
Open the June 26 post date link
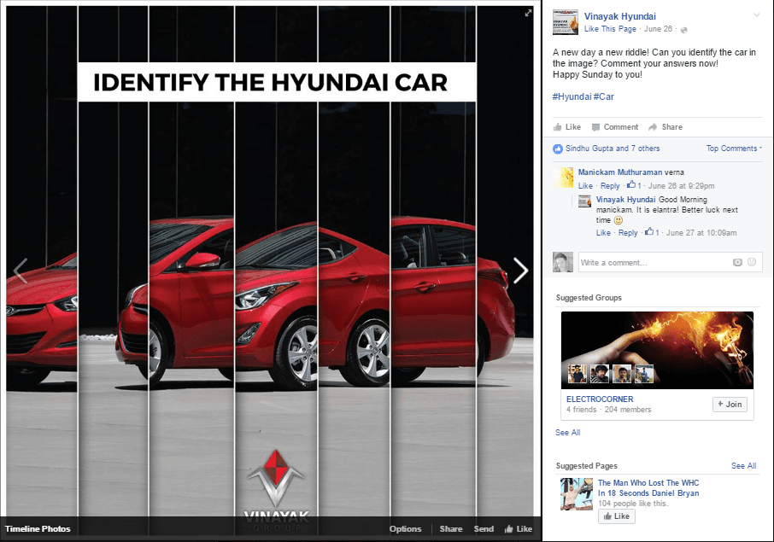tap(658, 29)
